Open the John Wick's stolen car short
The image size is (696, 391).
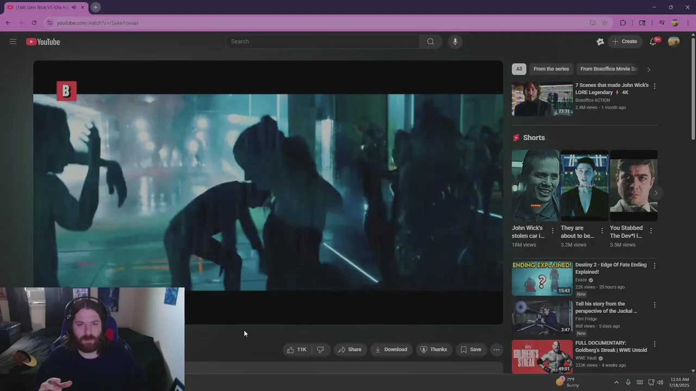click(536, 185)
